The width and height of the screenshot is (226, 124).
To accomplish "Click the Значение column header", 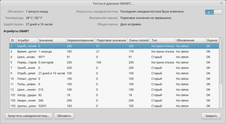I will (51, 40).
